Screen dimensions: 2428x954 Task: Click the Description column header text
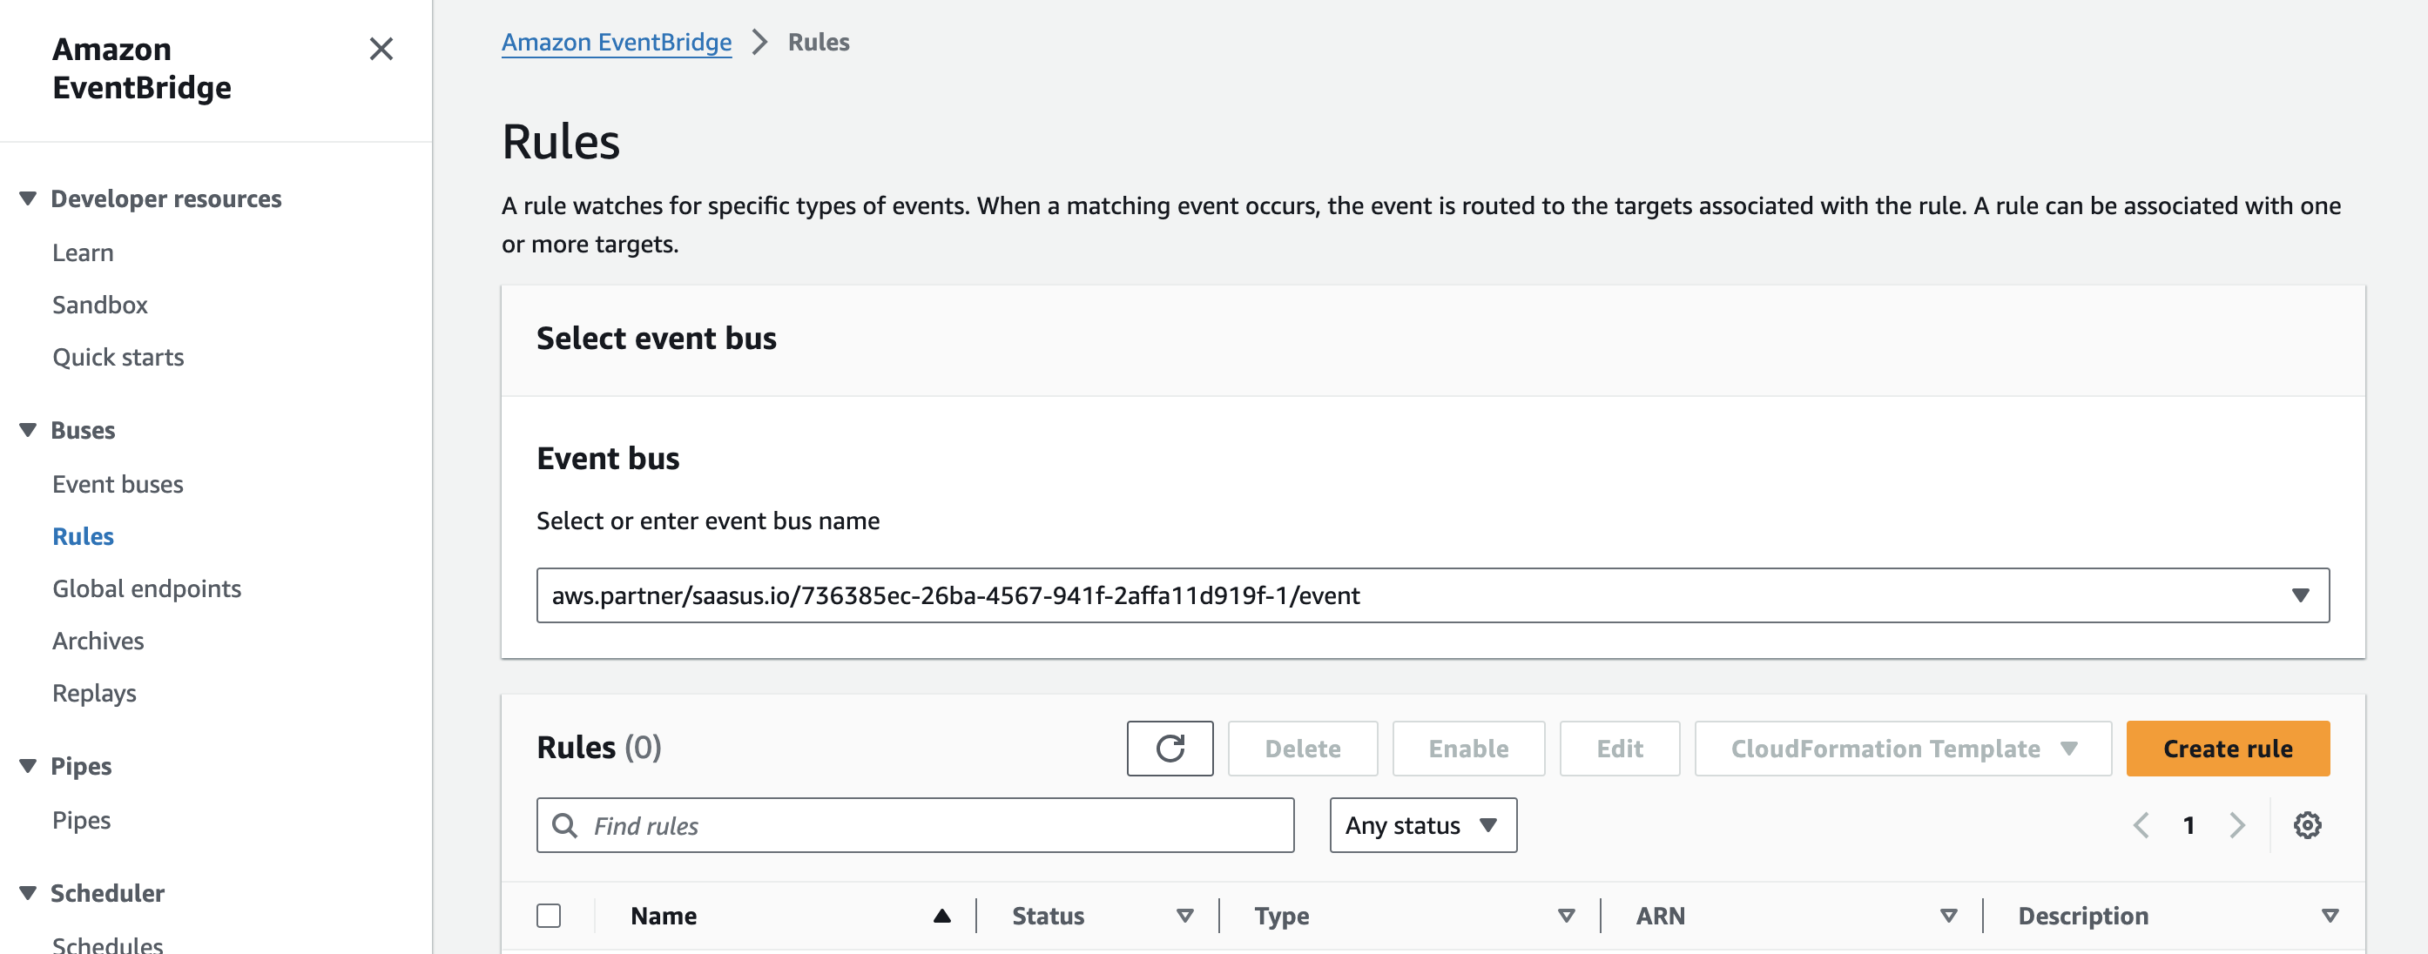pyautogui.click(x=2083, y=917)
